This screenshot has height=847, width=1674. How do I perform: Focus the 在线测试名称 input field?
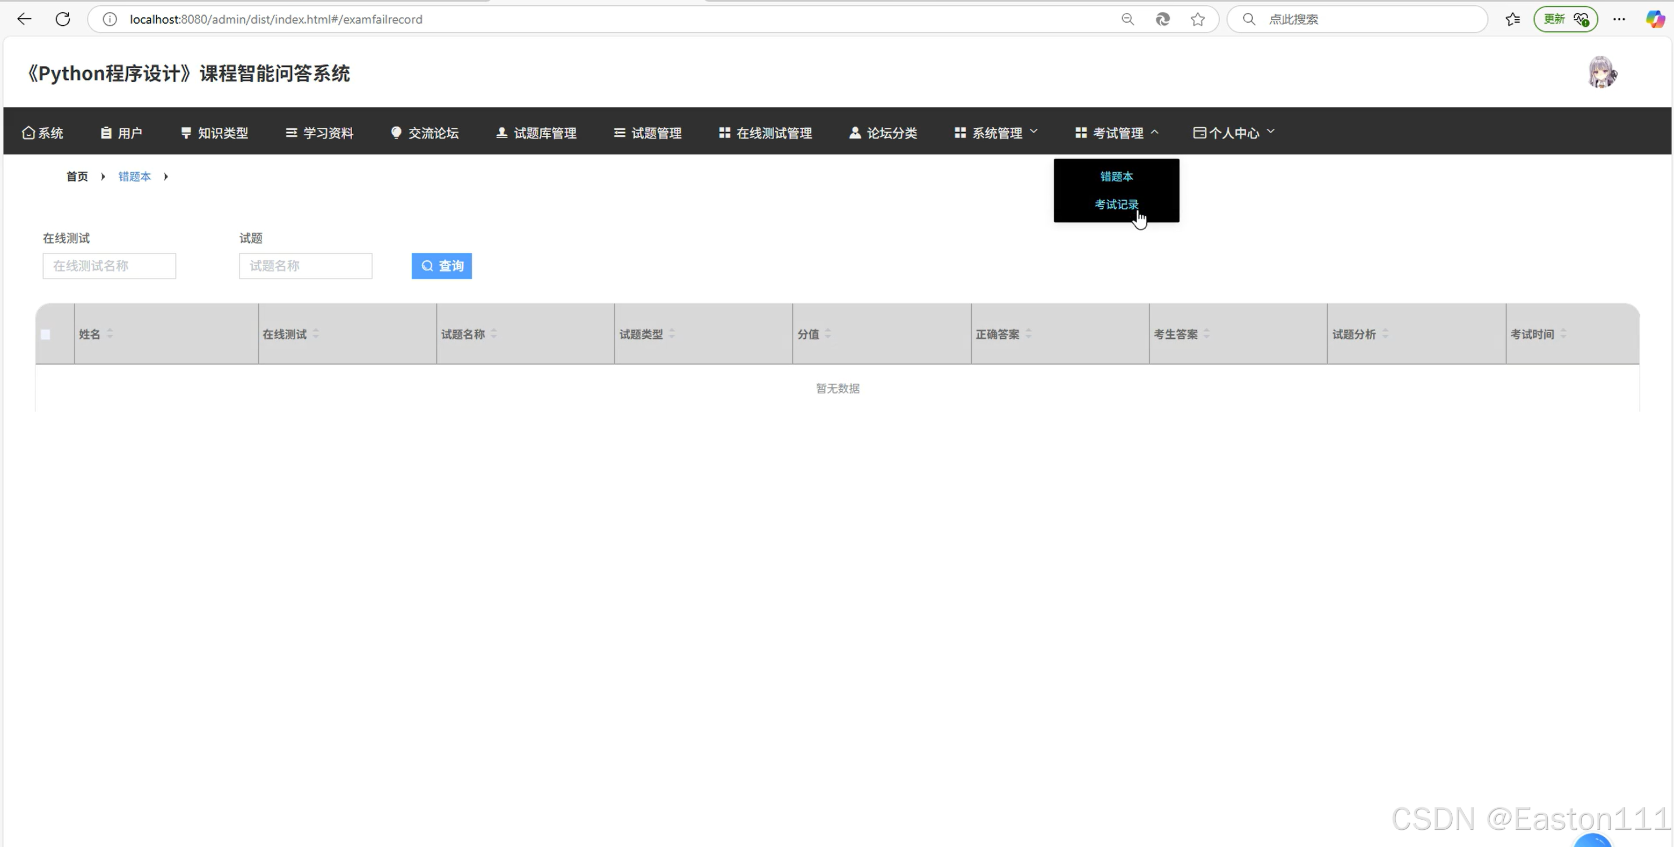pyautogui.click(x=109, y=266)
